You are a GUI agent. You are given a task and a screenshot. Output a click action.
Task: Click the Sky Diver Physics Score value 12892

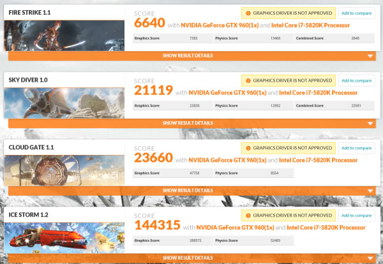[275, 106]
